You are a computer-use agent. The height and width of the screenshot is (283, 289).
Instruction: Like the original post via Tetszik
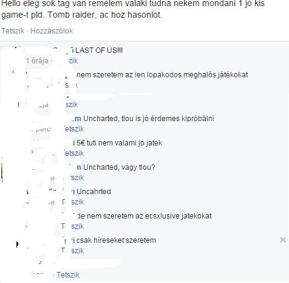tap(13, 31)
